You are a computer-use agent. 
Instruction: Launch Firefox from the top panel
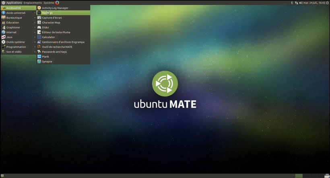57,3
